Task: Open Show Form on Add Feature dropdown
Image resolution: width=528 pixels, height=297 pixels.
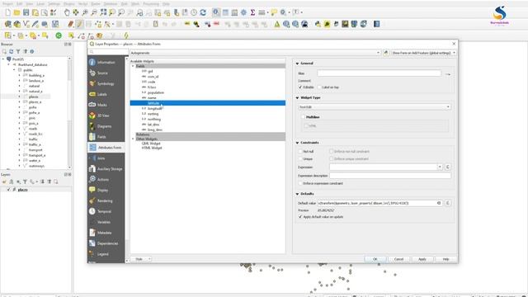Action: 423,53
